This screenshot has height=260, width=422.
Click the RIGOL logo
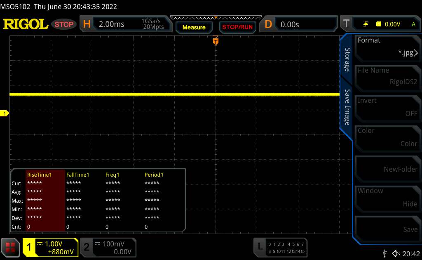click(x=26, y=24)
